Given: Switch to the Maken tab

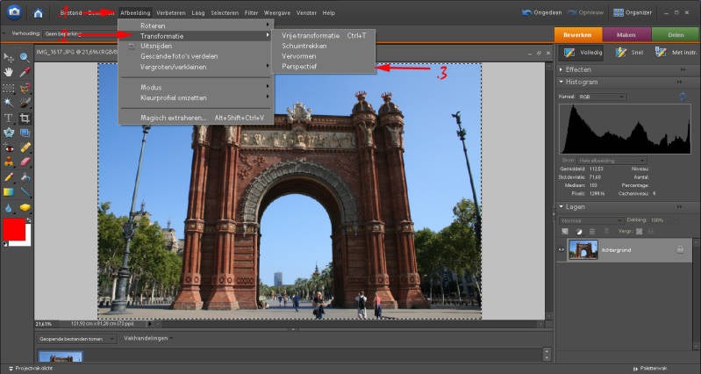Looking at the screenshot, I should point(627,33).
